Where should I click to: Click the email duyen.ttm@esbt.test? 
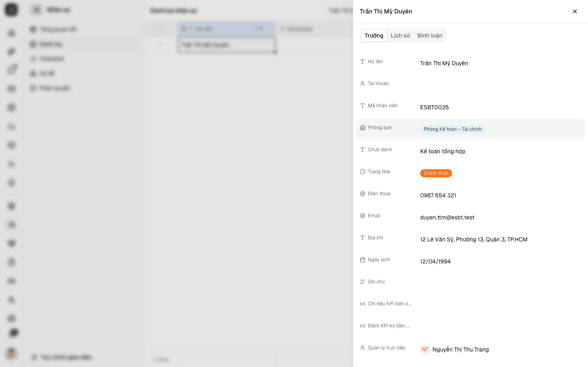pos(447,217)
